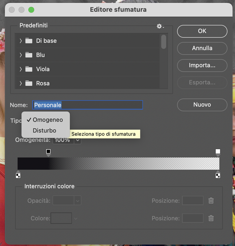The width and height of the screenshot is (235, 246).
Task: Open the Colore dropdown arrow
Action: 76,218
